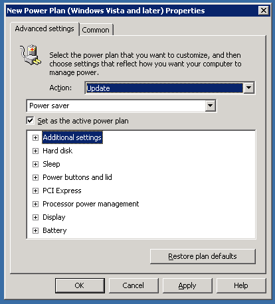Switch to the Common tab
275x304 pixels.
(96, 30)
